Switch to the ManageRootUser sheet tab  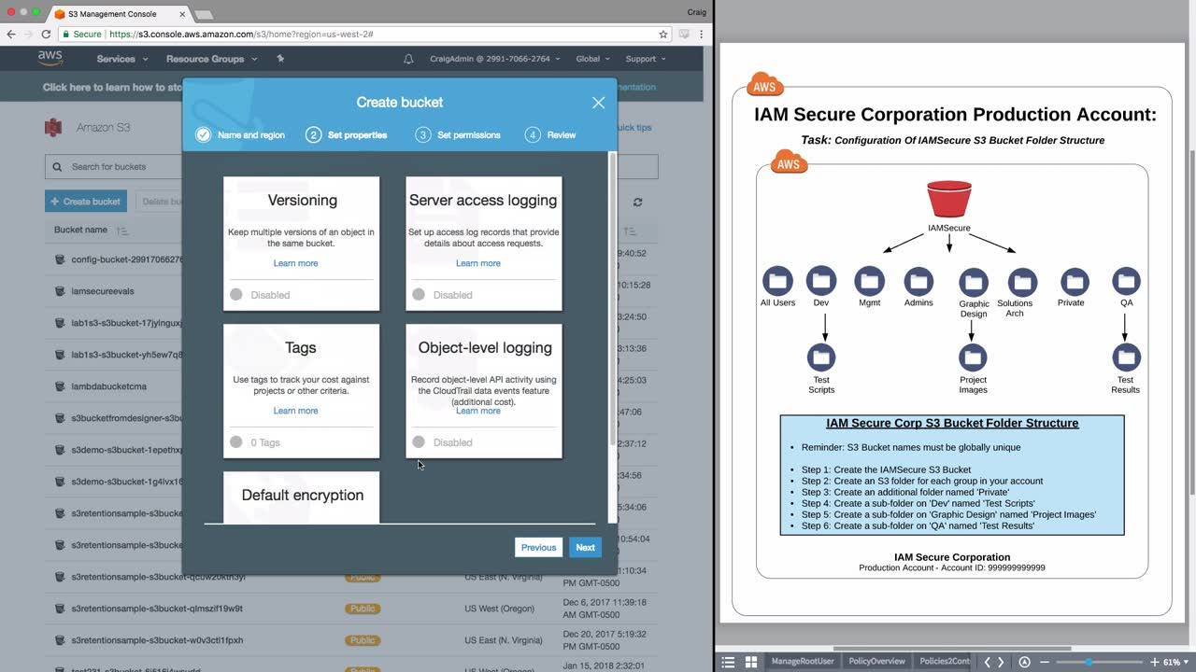802,662
